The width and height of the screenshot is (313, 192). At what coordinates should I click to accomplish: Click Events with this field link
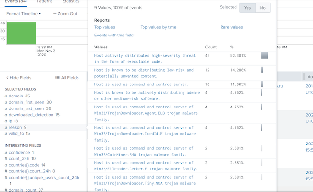[x=114, y=36]
